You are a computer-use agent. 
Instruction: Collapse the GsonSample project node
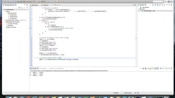4,10
